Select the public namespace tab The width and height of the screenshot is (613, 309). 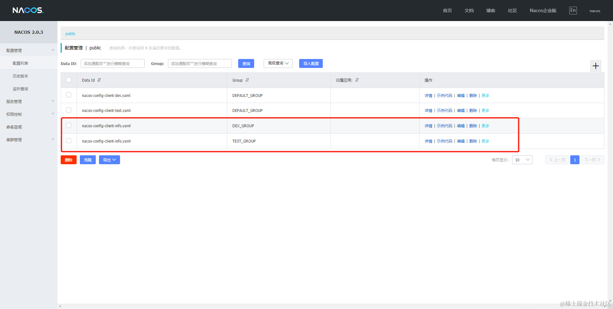click(x=71, y=33)
